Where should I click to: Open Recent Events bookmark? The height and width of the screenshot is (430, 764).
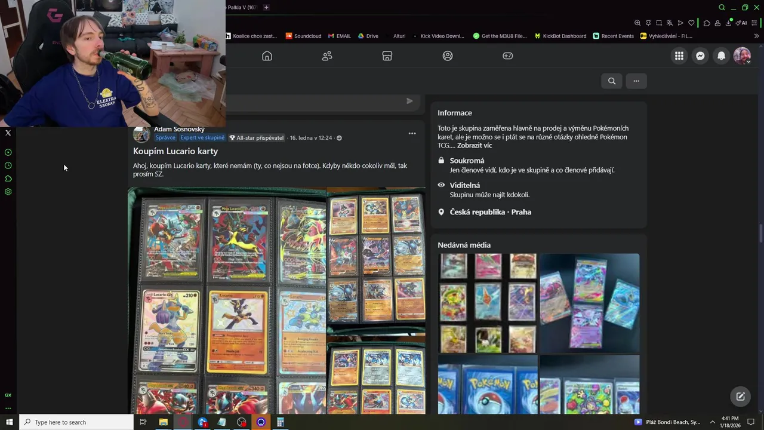[x=613, y=36]
